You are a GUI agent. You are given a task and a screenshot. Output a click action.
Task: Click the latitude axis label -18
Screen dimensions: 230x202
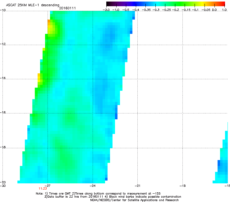(3, 147)
